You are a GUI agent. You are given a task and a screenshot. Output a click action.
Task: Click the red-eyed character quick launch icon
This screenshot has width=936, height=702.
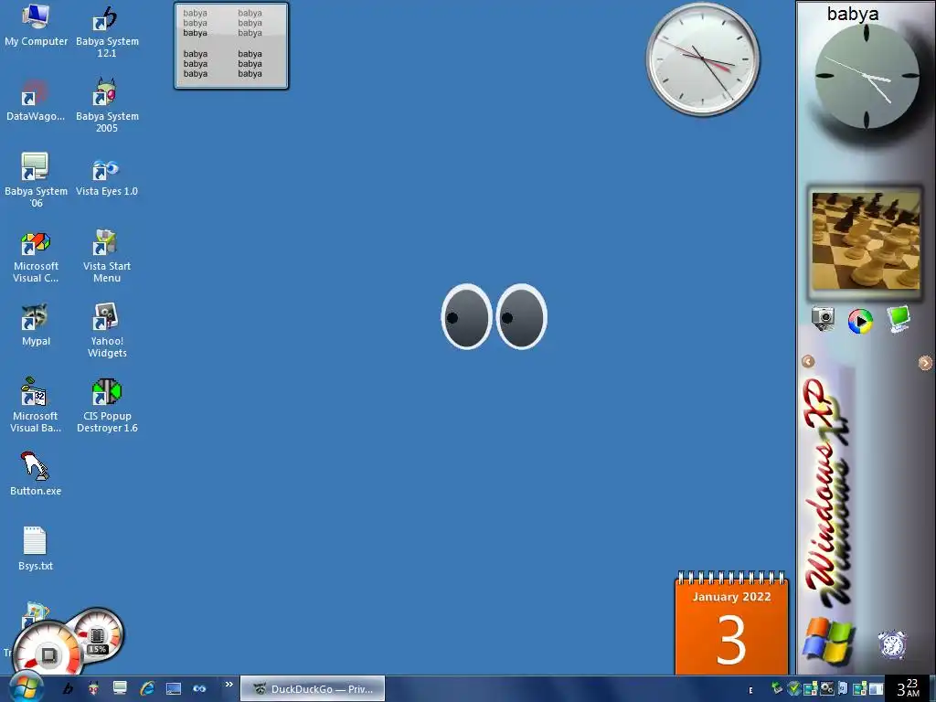94,689
